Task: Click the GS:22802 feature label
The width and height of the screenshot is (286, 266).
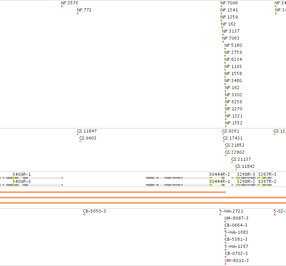Action: (235, 152)
